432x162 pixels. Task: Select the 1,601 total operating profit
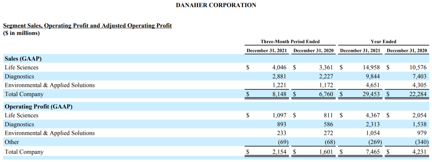[x=326, y=152]
